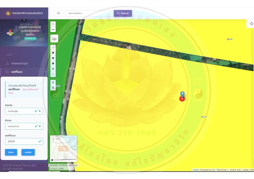Viewport: 254px width, 179px height.
Task: Click the เลขที่โฉนด number input field
Action: [x=21, y=141]
